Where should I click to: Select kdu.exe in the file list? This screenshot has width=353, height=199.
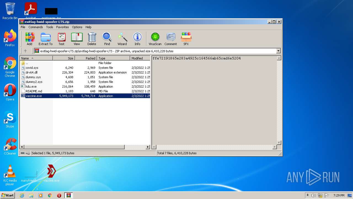tap(85, 87)
